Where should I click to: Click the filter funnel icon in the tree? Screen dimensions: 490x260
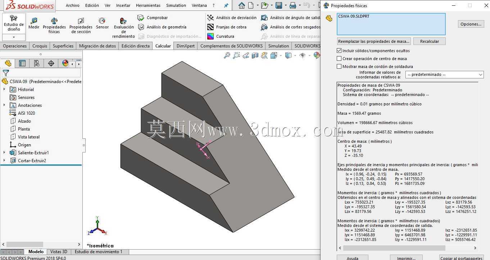(x=6, y=73)
